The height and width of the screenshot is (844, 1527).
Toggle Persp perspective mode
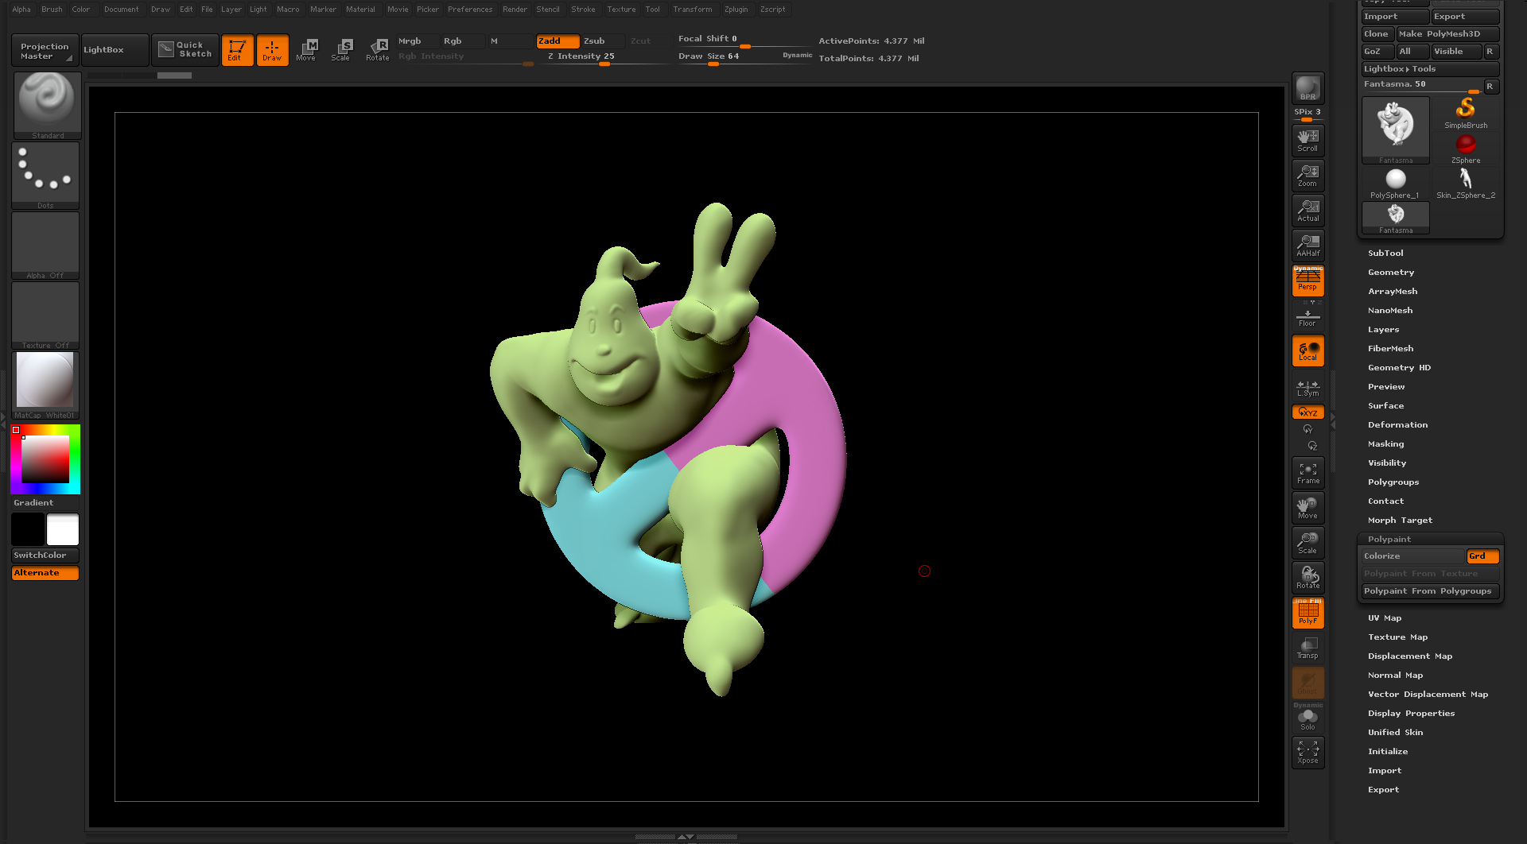1307,281
